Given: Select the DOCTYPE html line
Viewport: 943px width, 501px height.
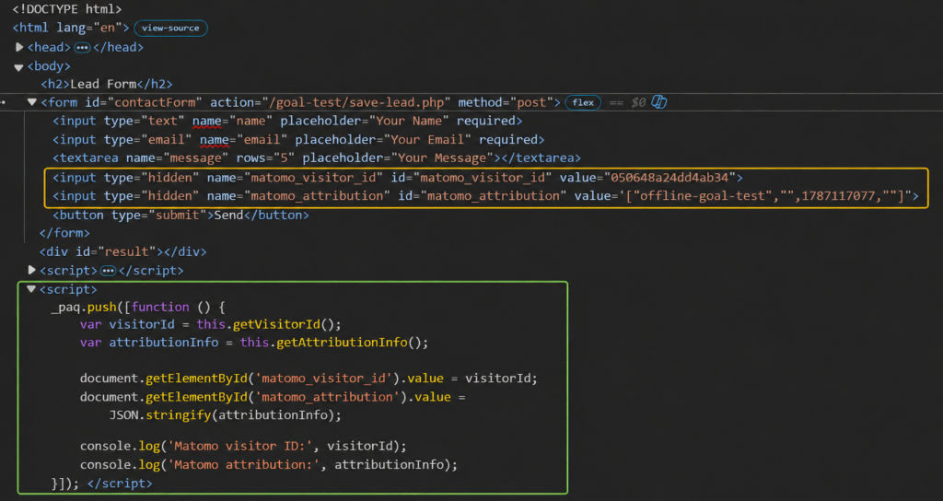Looking at the screenshot, I should click(66, 9).
